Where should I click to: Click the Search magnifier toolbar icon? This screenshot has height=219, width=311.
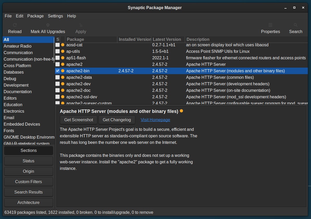point(296,25)
